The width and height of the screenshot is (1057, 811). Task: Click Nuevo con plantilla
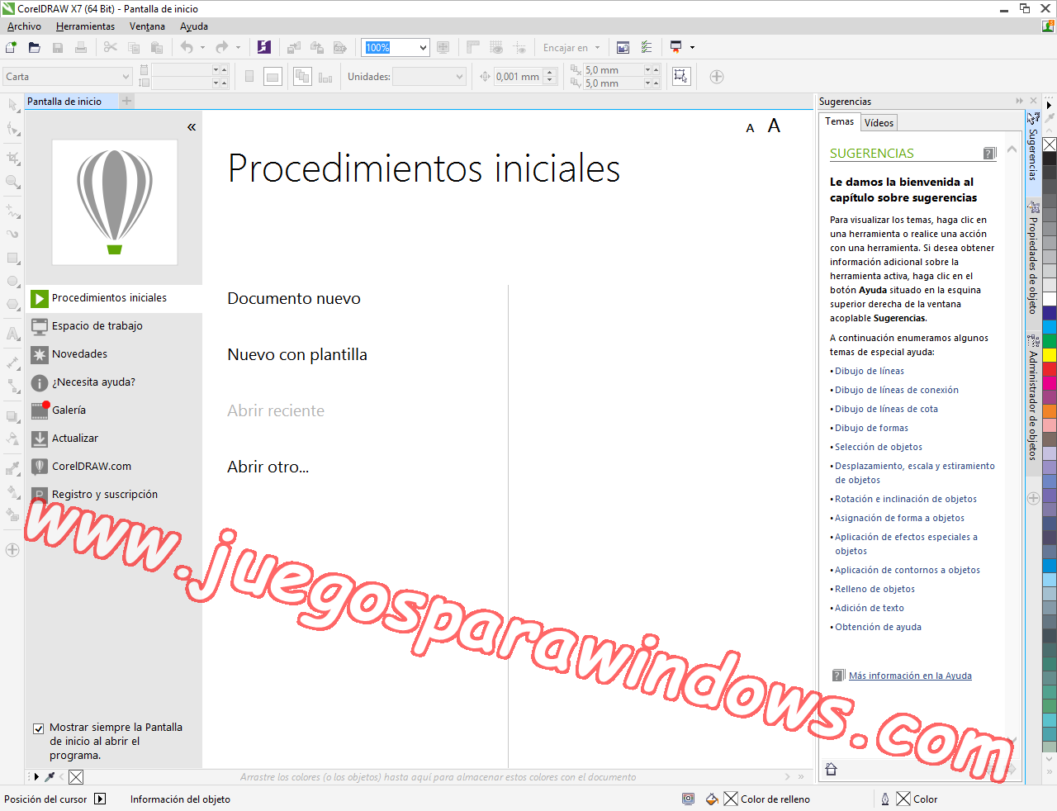tap(297, 355)
